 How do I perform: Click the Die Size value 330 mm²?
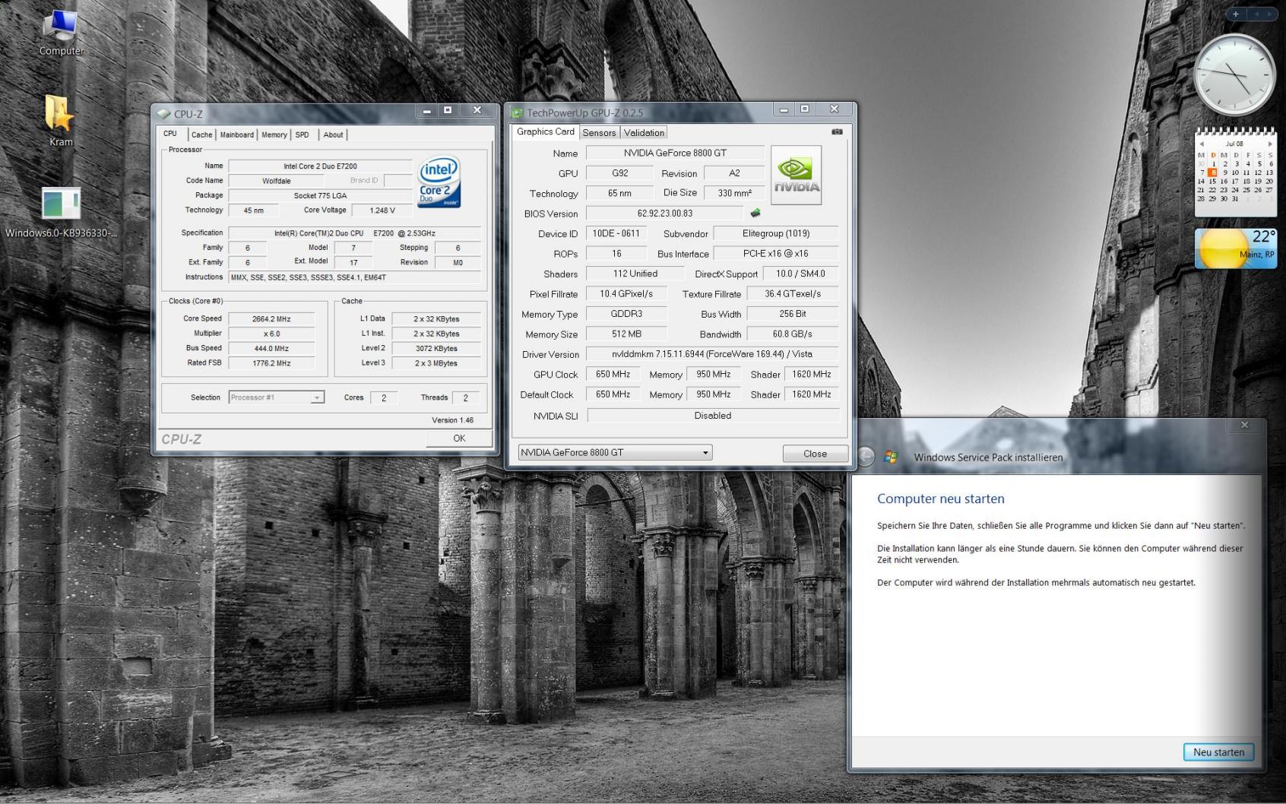[x=734, y=193]
